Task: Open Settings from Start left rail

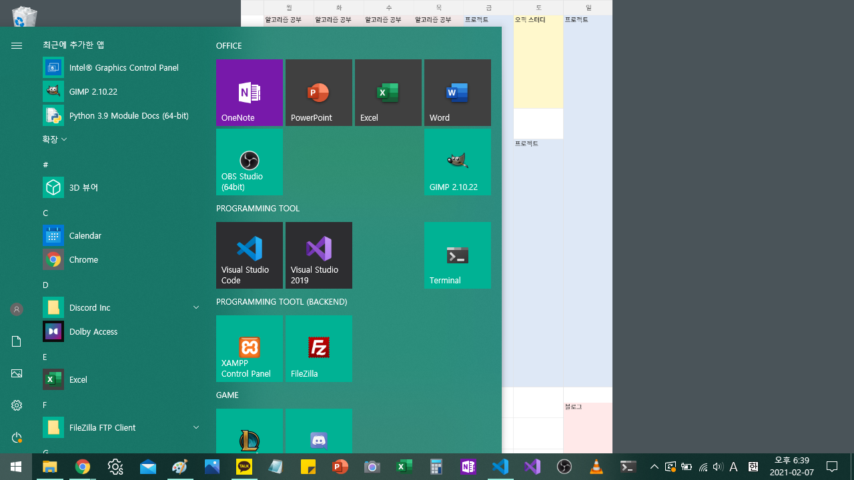Action: pos(17,405)
